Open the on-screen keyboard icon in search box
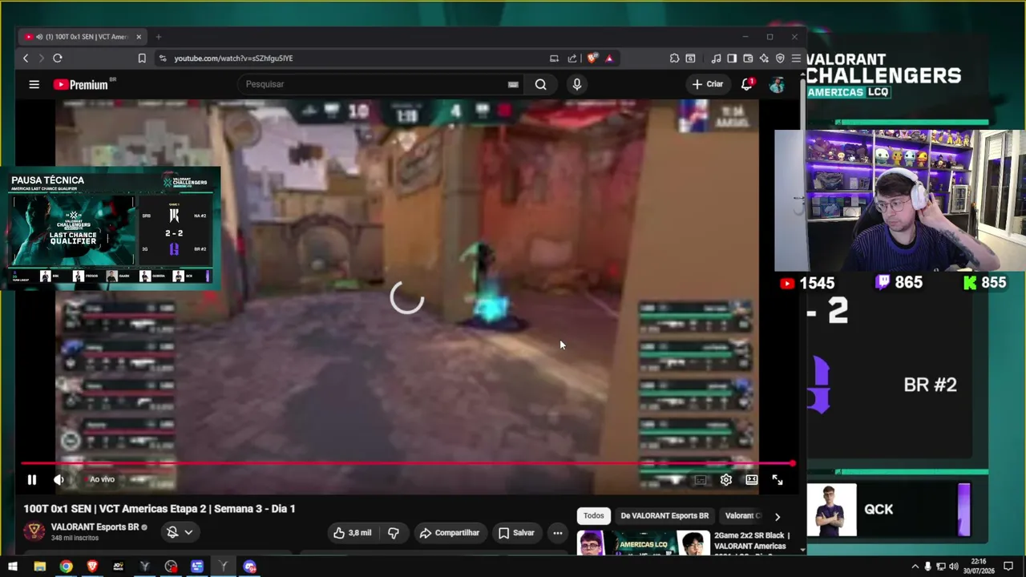 [513, 84]
